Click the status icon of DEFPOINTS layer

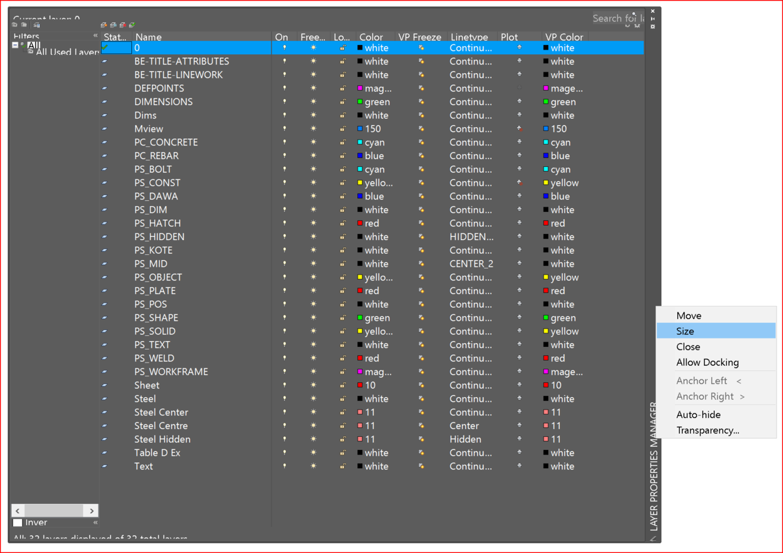point(104,88)
